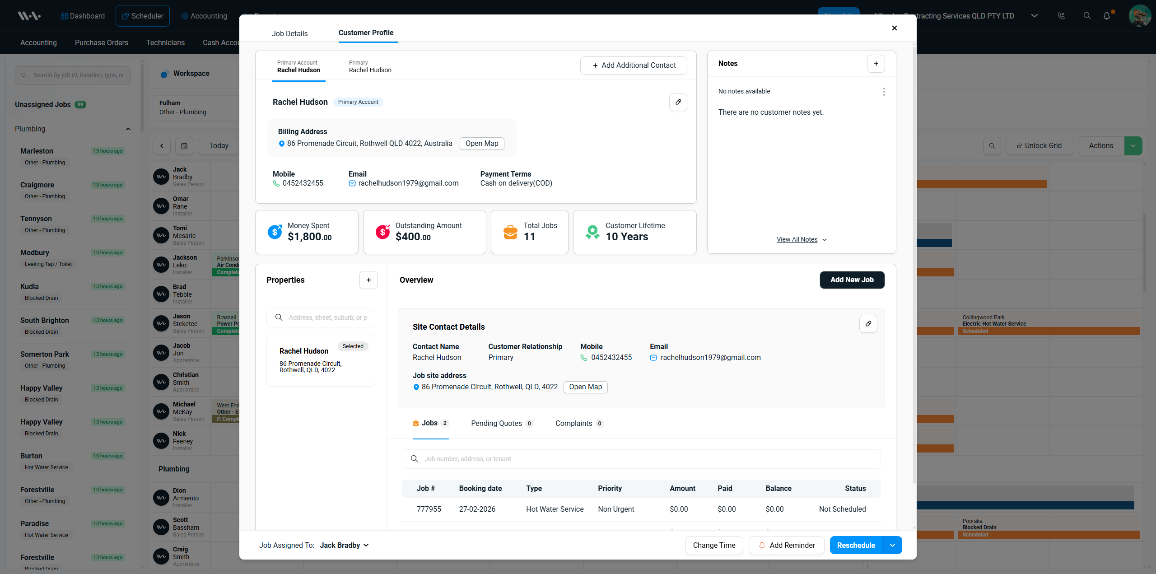Open the Pending Quotes tab

coord(496,423)
